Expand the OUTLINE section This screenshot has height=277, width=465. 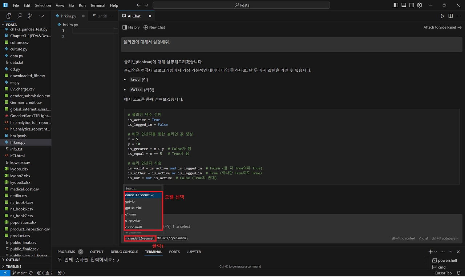coord(25,260)
